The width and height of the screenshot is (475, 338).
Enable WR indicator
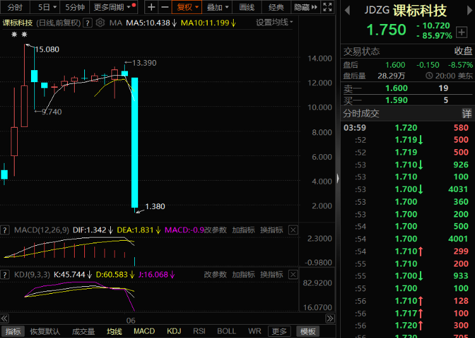coord(255,331)
